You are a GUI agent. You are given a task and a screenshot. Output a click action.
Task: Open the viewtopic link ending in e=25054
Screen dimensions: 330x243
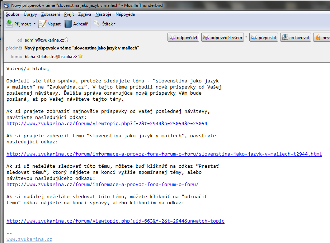coord(107,124)
